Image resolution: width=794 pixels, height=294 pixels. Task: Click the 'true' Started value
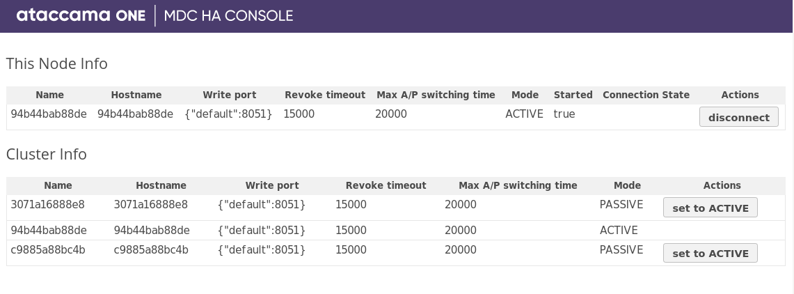click(x=564, y=114)
